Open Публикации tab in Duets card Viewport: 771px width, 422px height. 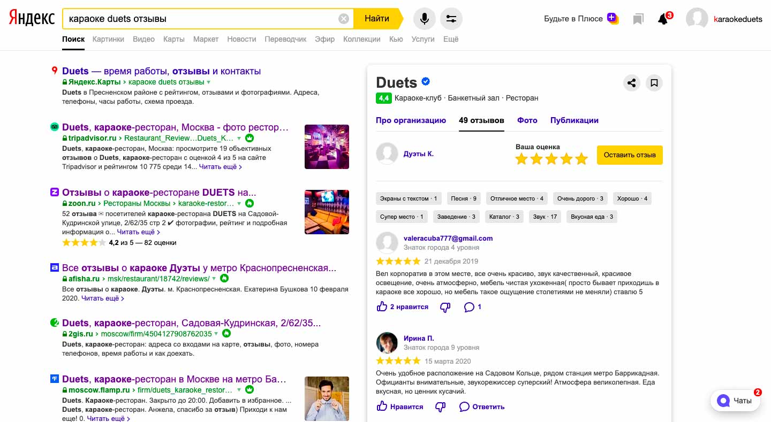575,120
